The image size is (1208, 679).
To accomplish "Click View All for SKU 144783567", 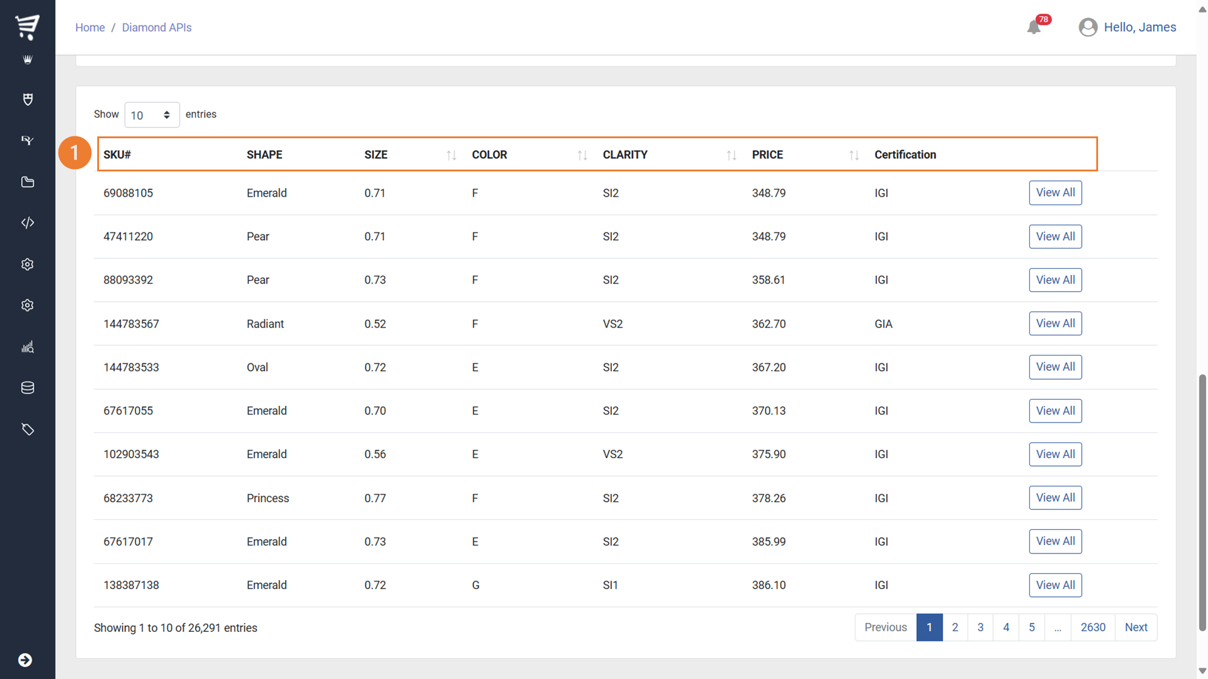I will [1055, 324].
